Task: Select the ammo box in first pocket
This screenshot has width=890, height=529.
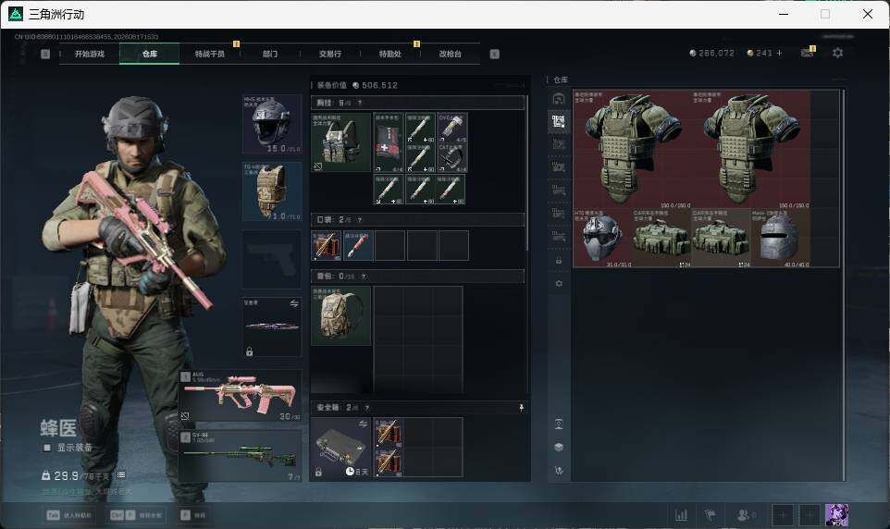Action: tap(327, 246)
